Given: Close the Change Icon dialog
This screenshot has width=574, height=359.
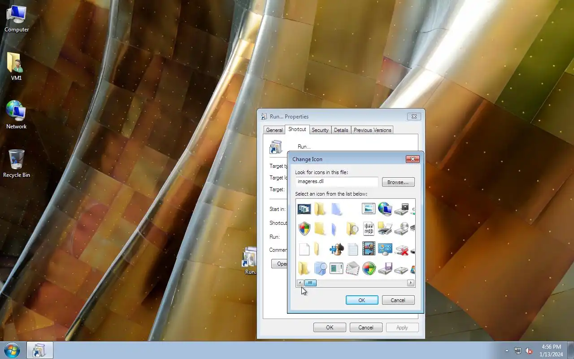Looking at the screenshot, I should coord(413,159).
